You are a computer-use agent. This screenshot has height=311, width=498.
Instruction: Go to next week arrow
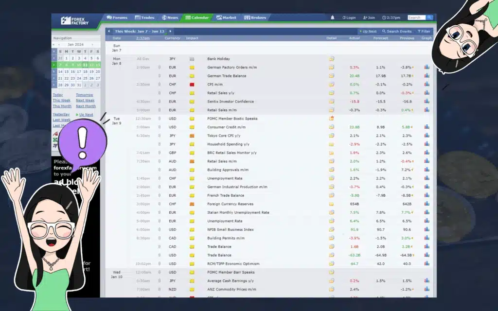coord(170,31)
